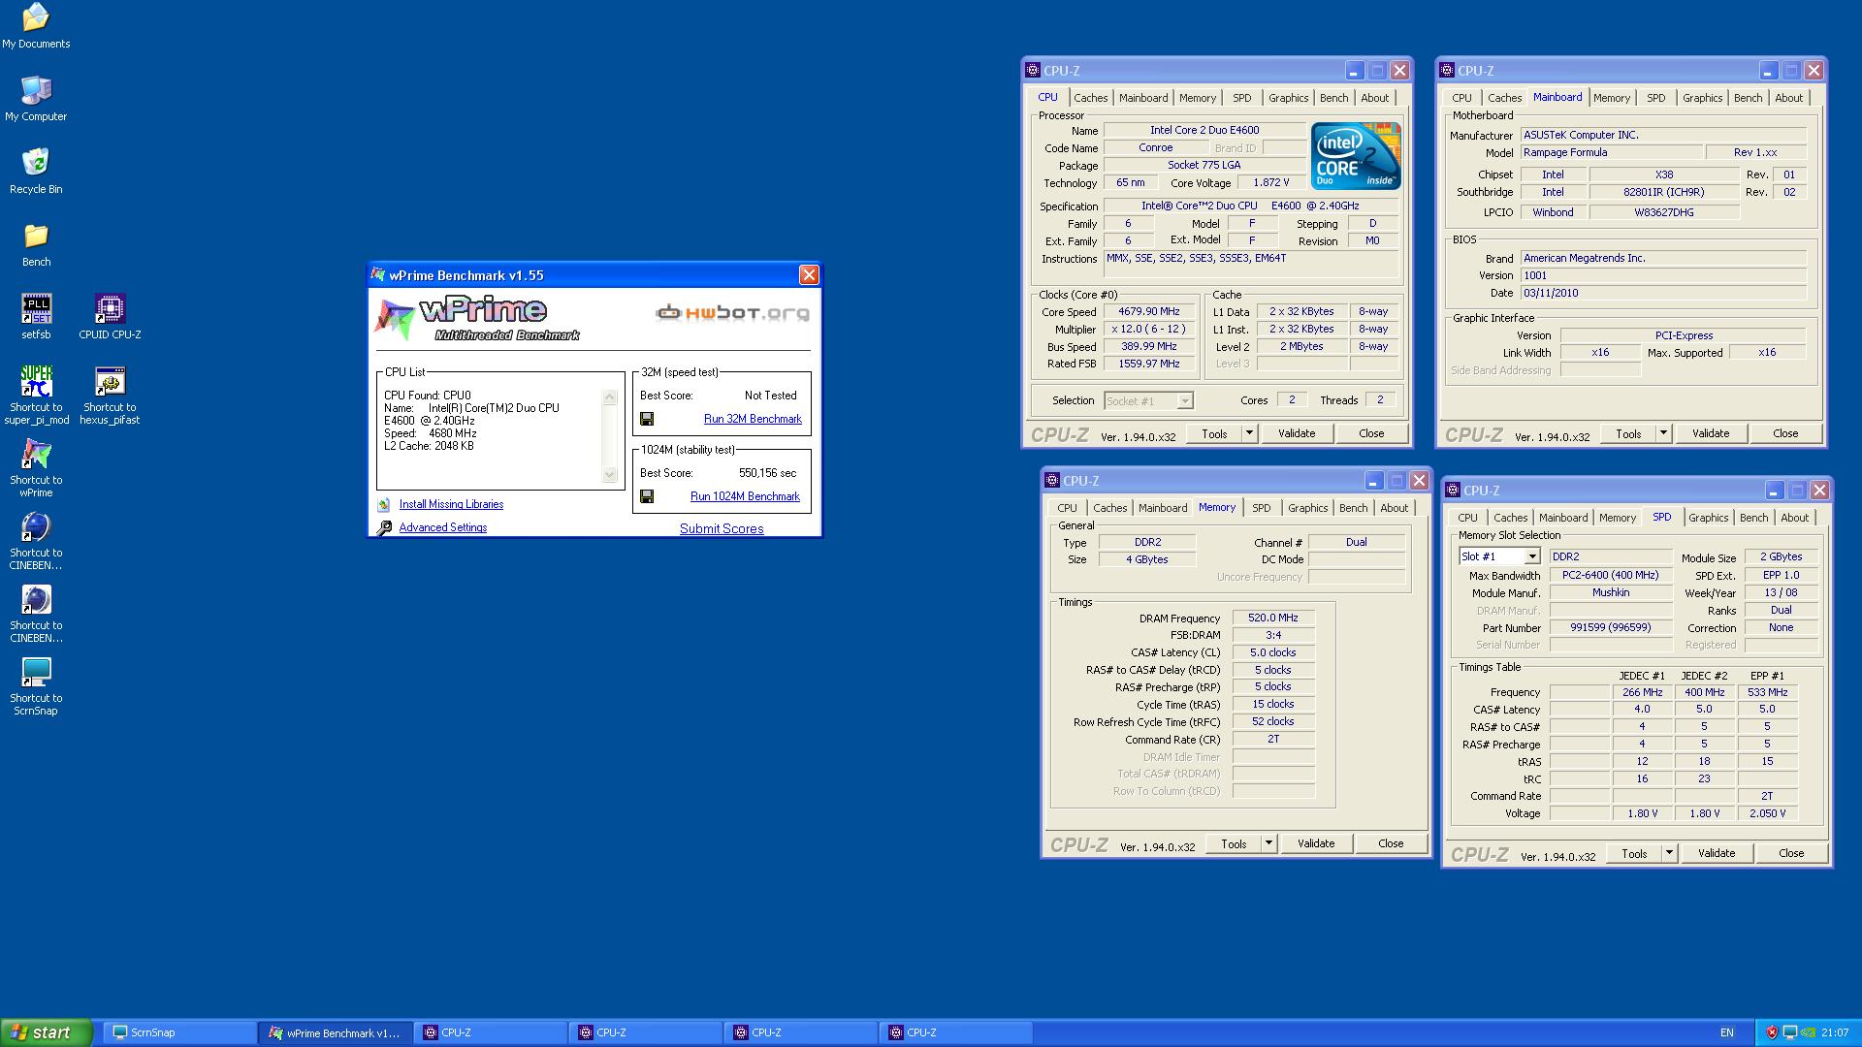
Task: Select CPU tab in Memory CPU-Z window
Action: [x=1067, y=508]
